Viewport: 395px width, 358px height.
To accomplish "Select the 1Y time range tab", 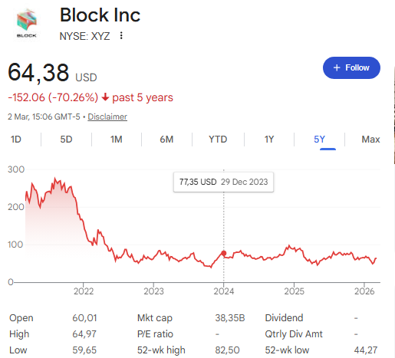I will click(x=269, y=140).
